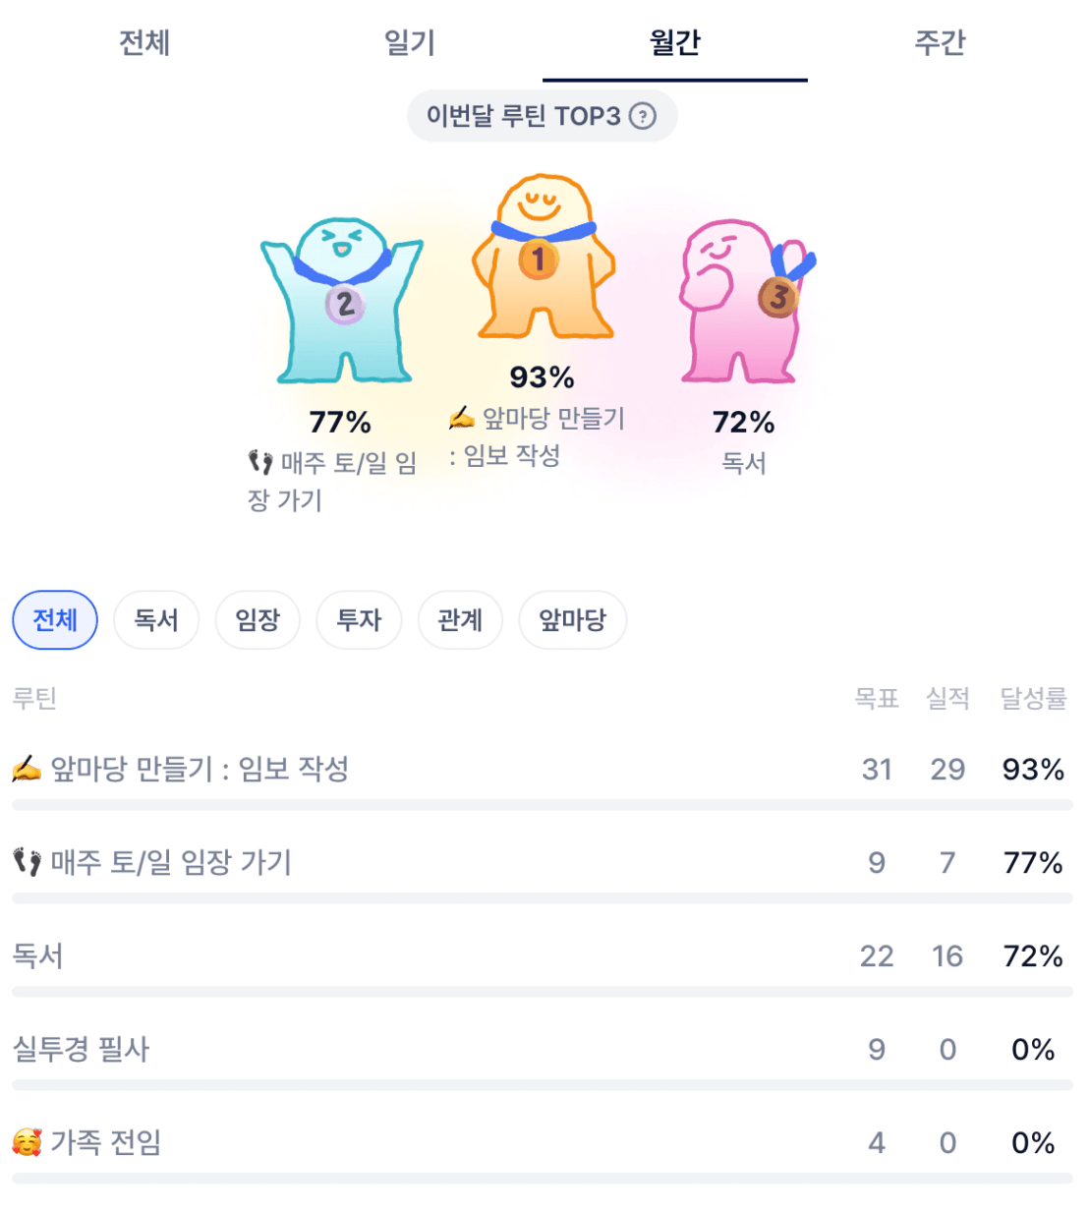Click the gold number 1 medal
Screen dimensions: 1089x1212
538,260
